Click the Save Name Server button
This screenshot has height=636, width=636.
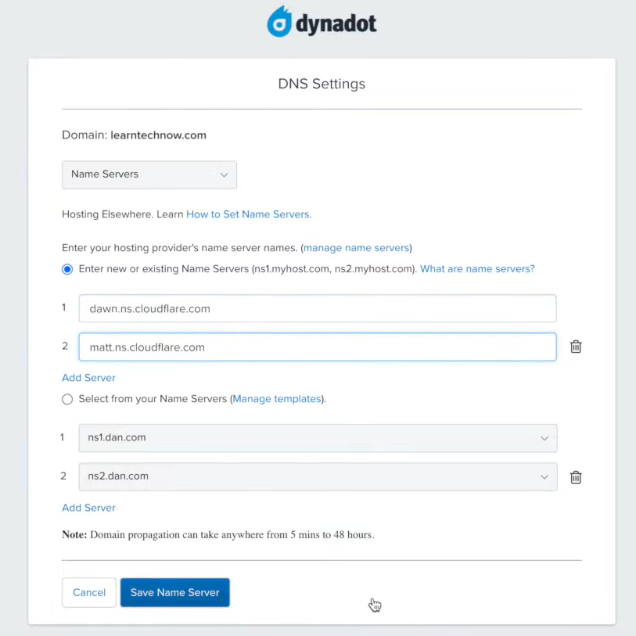tap(174, 593)
